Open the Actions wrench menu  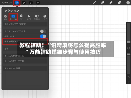(x=17, y=3)
